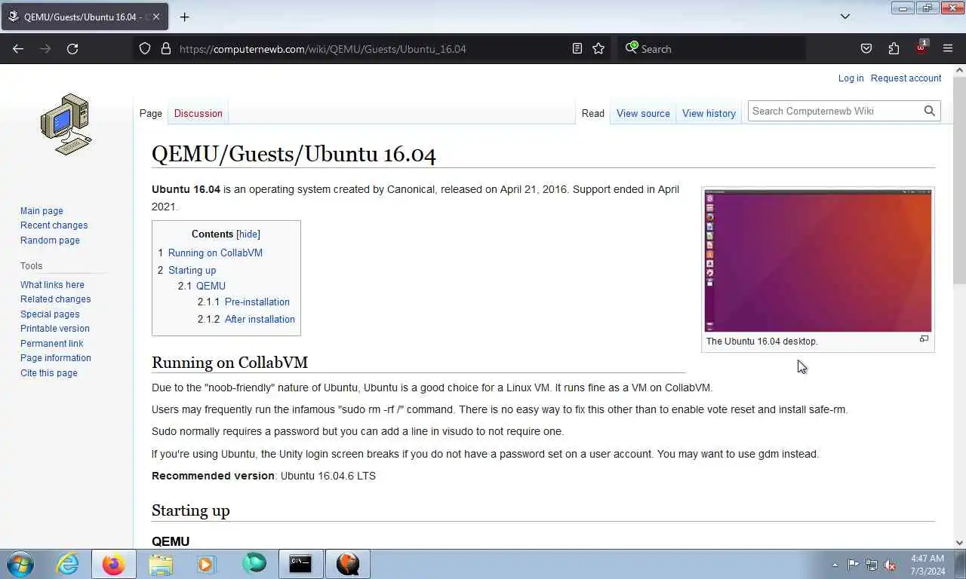The width and height of the screenshot is (966, 579).
Task: Open the command prompt taskbar icon
Action: click(300, 564)
